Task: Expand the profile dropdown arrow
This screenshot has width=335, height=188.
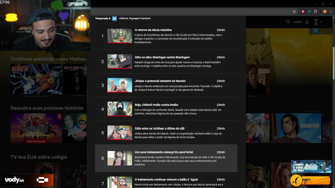Action: [x=321, y=22]
